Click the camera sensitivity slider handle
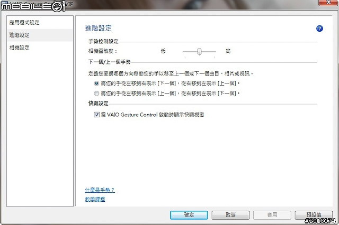 [200, 51]
